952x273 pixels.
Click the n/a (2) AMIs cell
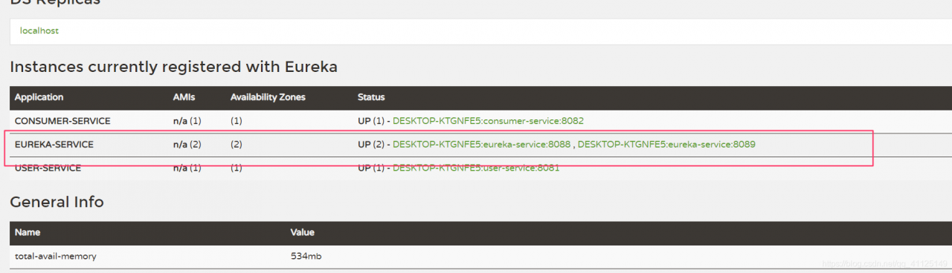pos(187,145)
